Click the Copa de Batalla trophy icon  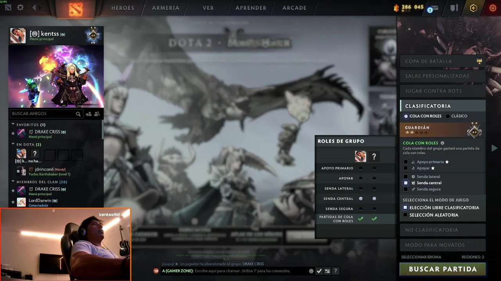point(479,61)
